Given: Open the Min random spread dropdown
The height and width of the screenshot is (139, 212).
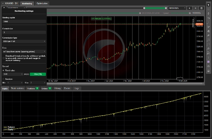Looking at the screenshot, I should click(14, 83).
